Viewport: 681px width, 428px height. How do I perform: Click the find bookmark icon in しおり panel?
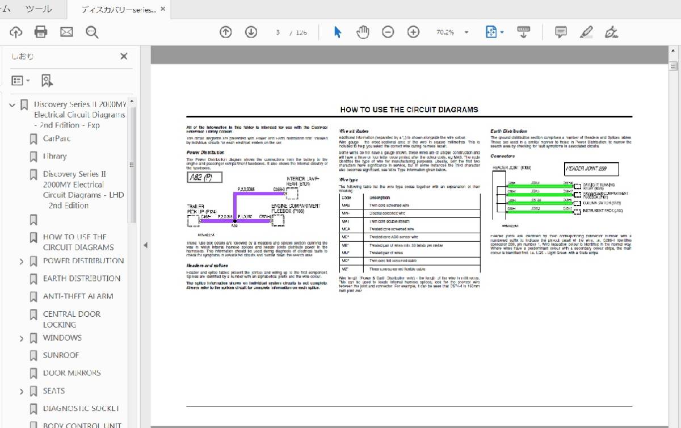click(47, 81)
